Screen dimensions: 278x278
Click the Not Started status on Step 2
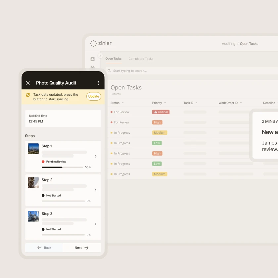point(51,195)
